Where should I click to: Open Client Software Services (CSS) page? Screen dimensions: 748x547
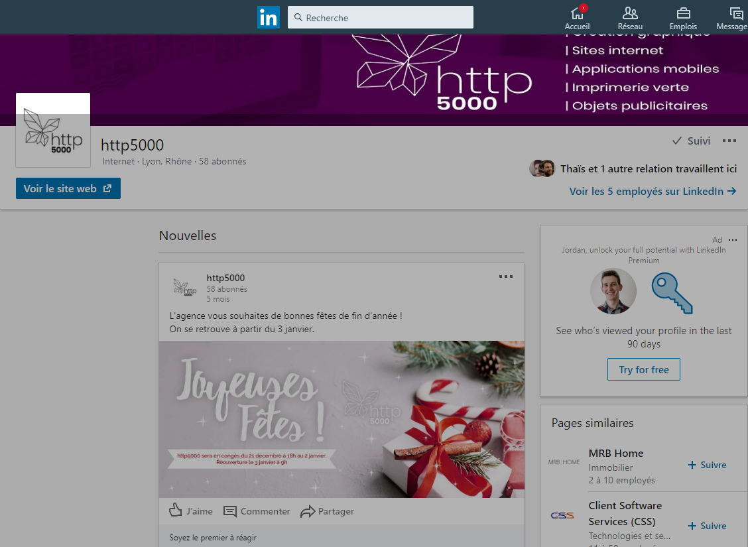[625, 513]
